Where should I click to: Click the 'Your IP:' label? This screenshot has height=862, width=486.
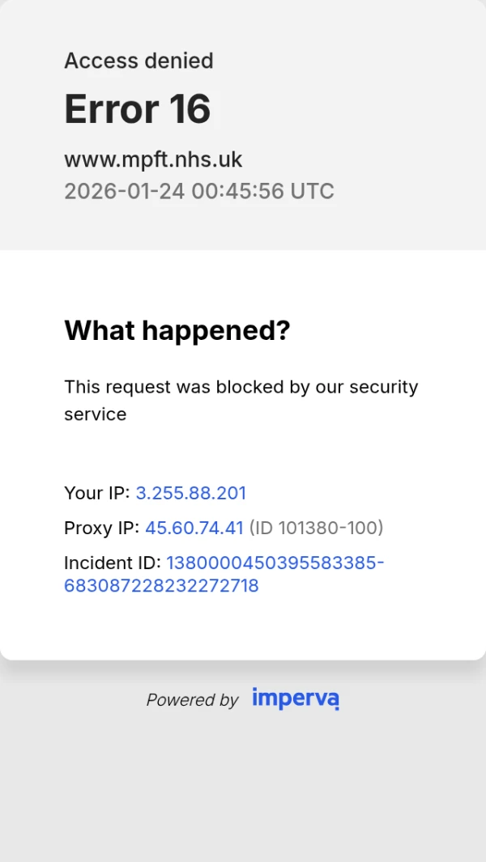[x=96, y=493]
